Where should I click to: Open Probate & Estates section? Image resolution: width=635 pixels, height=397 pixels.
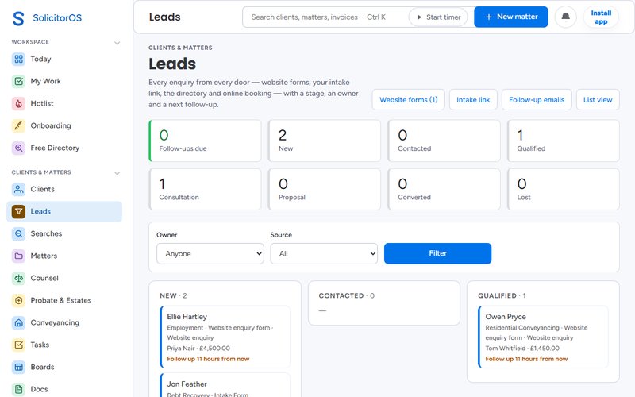pos(64,301)
